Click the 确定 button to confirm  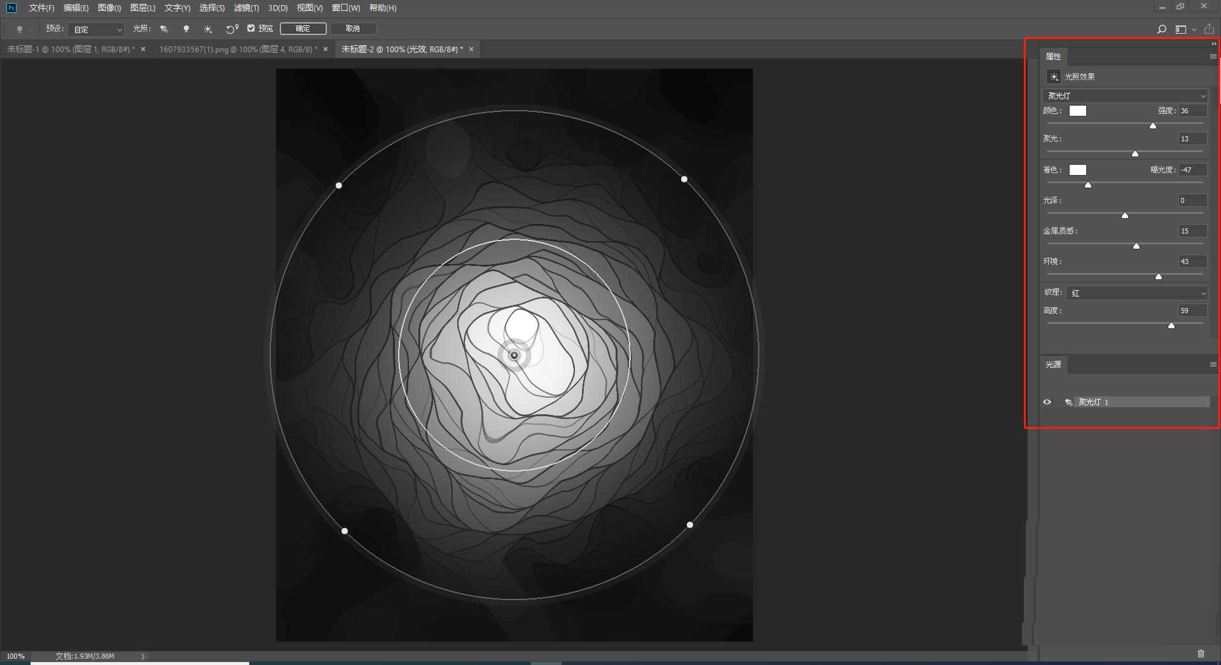pyautogui.click(x=303, y=29)
